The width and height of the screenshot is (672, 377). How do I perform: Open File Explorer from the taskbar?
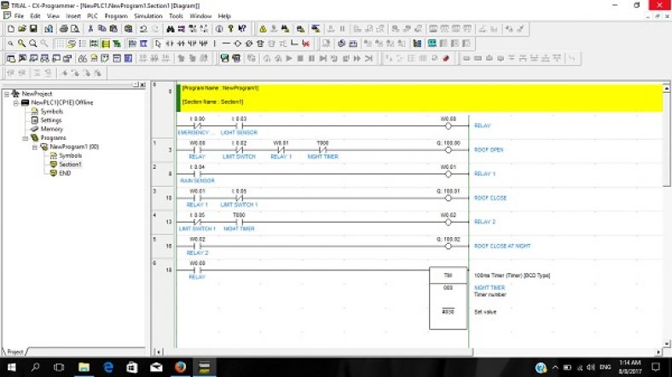84,367
